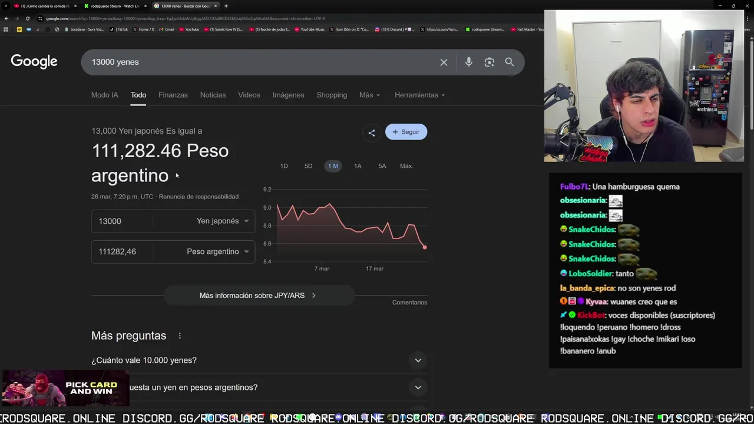
Task: Share the currency conversion result
Action: pos(371,132)
